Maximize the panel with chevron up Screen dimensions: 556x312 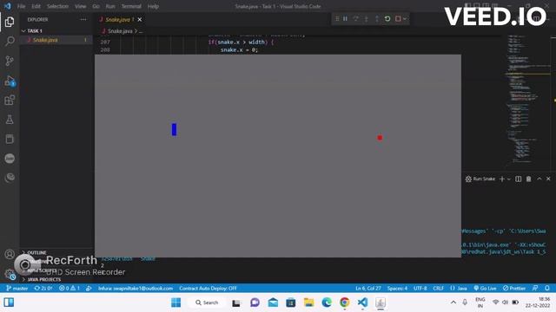click(x=539, y=179)
